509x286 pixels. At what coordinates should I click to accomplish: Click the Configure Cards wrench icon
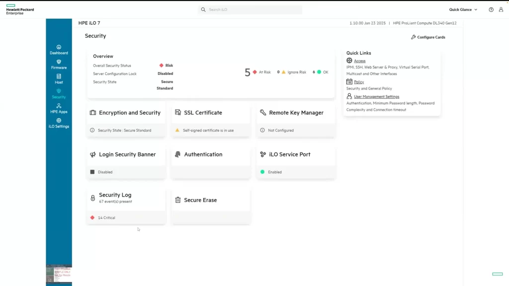click(413, 37)
